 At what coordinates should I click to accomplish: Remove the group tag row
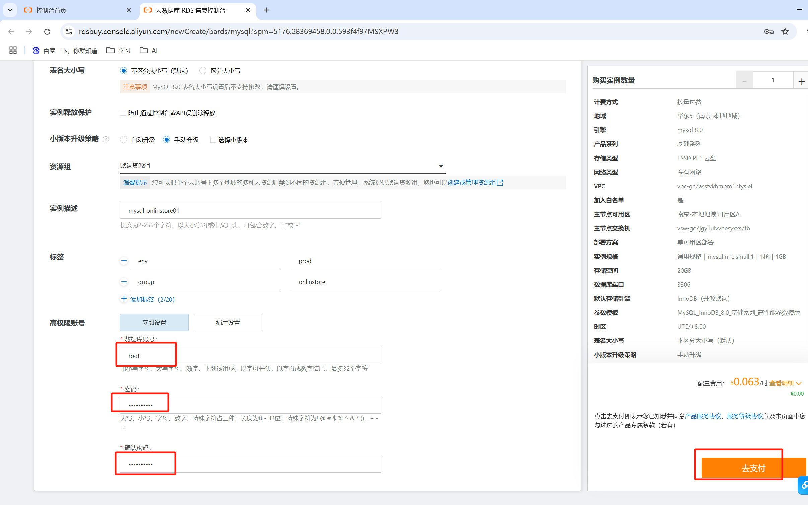click(x=124, y=282)
